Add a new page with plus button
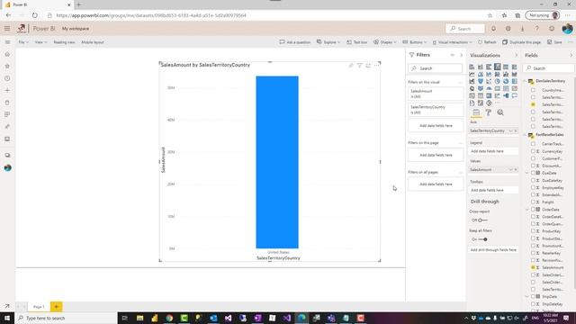 pyautogui.click(x=56, y=306)
